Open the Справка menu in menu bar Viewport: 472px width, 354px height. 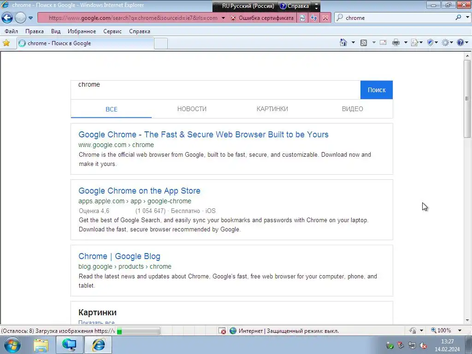point(140,31)
